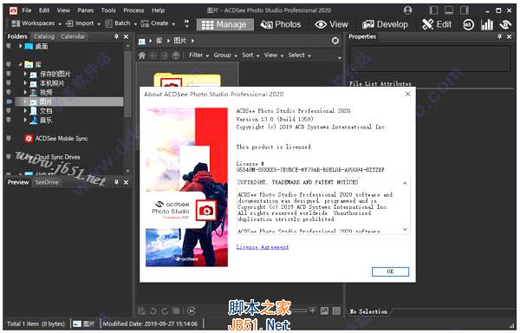Viewport: 520px width, 333px height.
Task: Open the user account profile icon
Action: point(407,10)
